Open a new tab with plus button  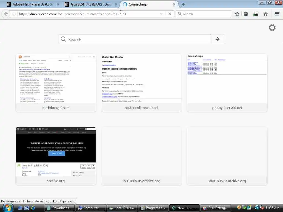pyautogui.click(x=183, y=4)
